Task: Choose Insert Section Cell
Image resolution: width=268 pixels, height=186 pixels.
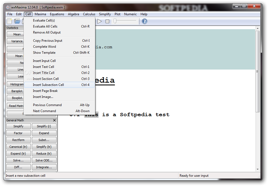Action: click(x=59, y=79)
